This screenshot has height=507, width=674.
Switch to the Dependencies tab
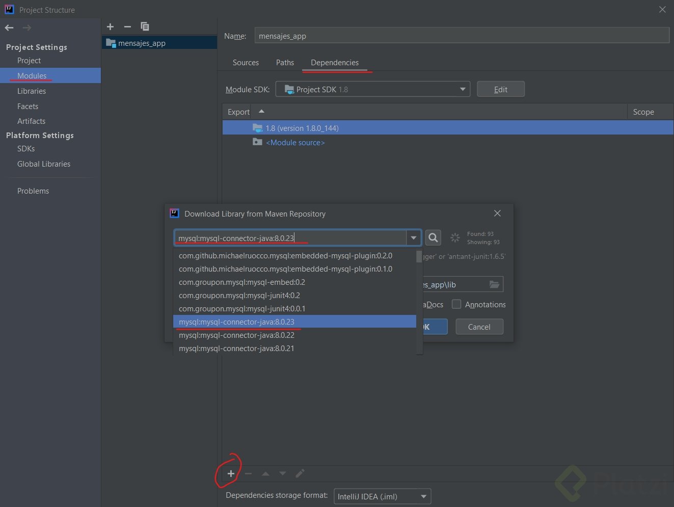click(335, 63)
